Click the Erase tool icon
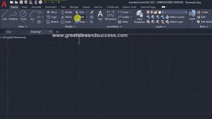 click(x=92, y=12)
